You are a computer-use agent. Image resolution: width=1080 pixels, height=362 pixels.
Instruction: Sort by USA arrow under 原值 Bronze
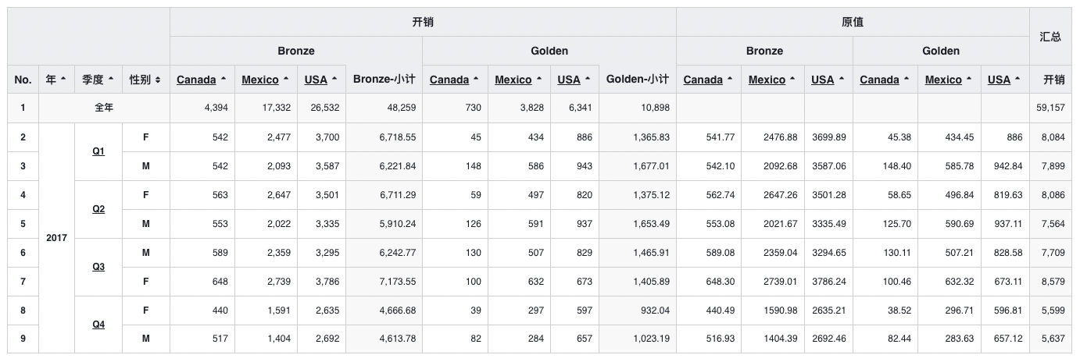pyautogui.click(x=842, y=80)
